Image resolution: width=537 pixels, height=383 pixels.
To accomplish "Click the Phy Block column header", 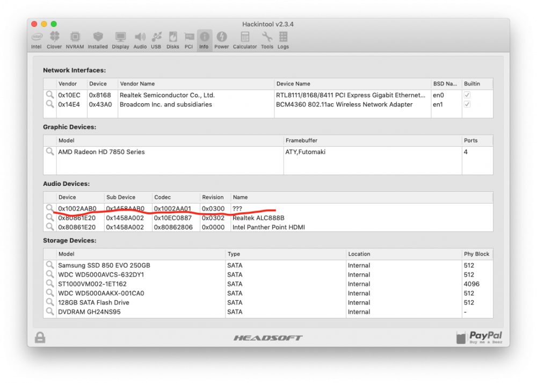I will coord(477,254).
